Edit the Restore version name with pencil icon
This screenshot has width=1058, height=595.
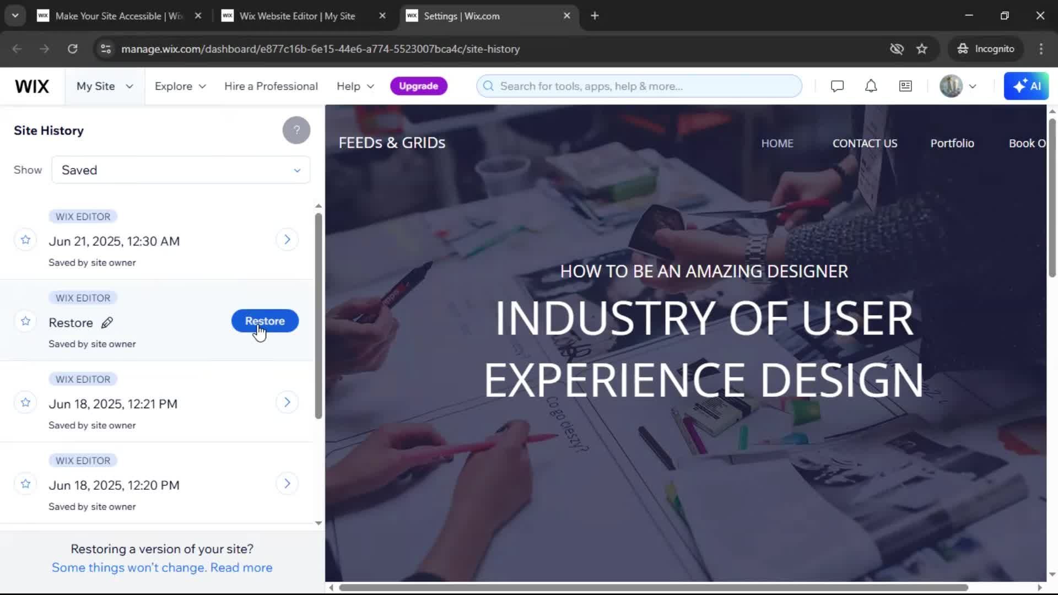click(x=107, y=323)
